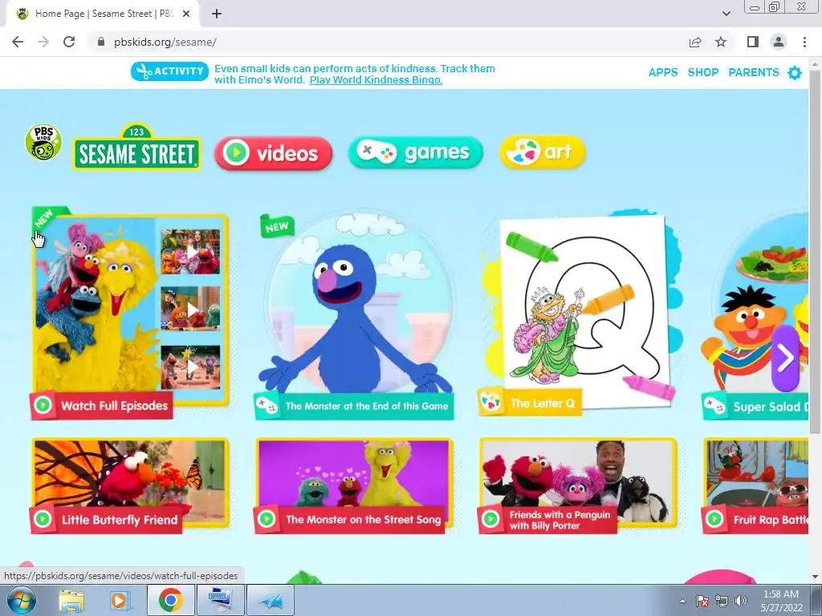822x616 pixels.
Task: Open the Grover Monster game thumbnail
Action: [356, 304]
